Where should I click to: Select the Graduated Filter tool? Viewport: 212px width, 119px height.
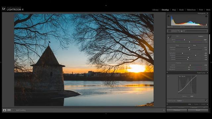[x=182, y=31]
